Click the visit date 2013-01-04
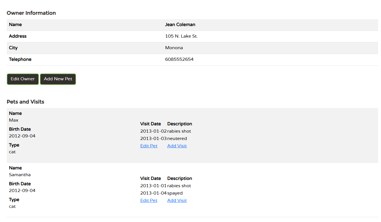 point(153,193)
